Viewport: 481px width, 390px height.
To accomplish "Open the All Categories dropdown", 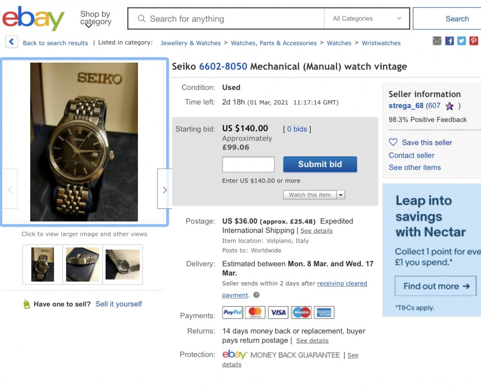I will pyautogui.click(x=366, y=18).
